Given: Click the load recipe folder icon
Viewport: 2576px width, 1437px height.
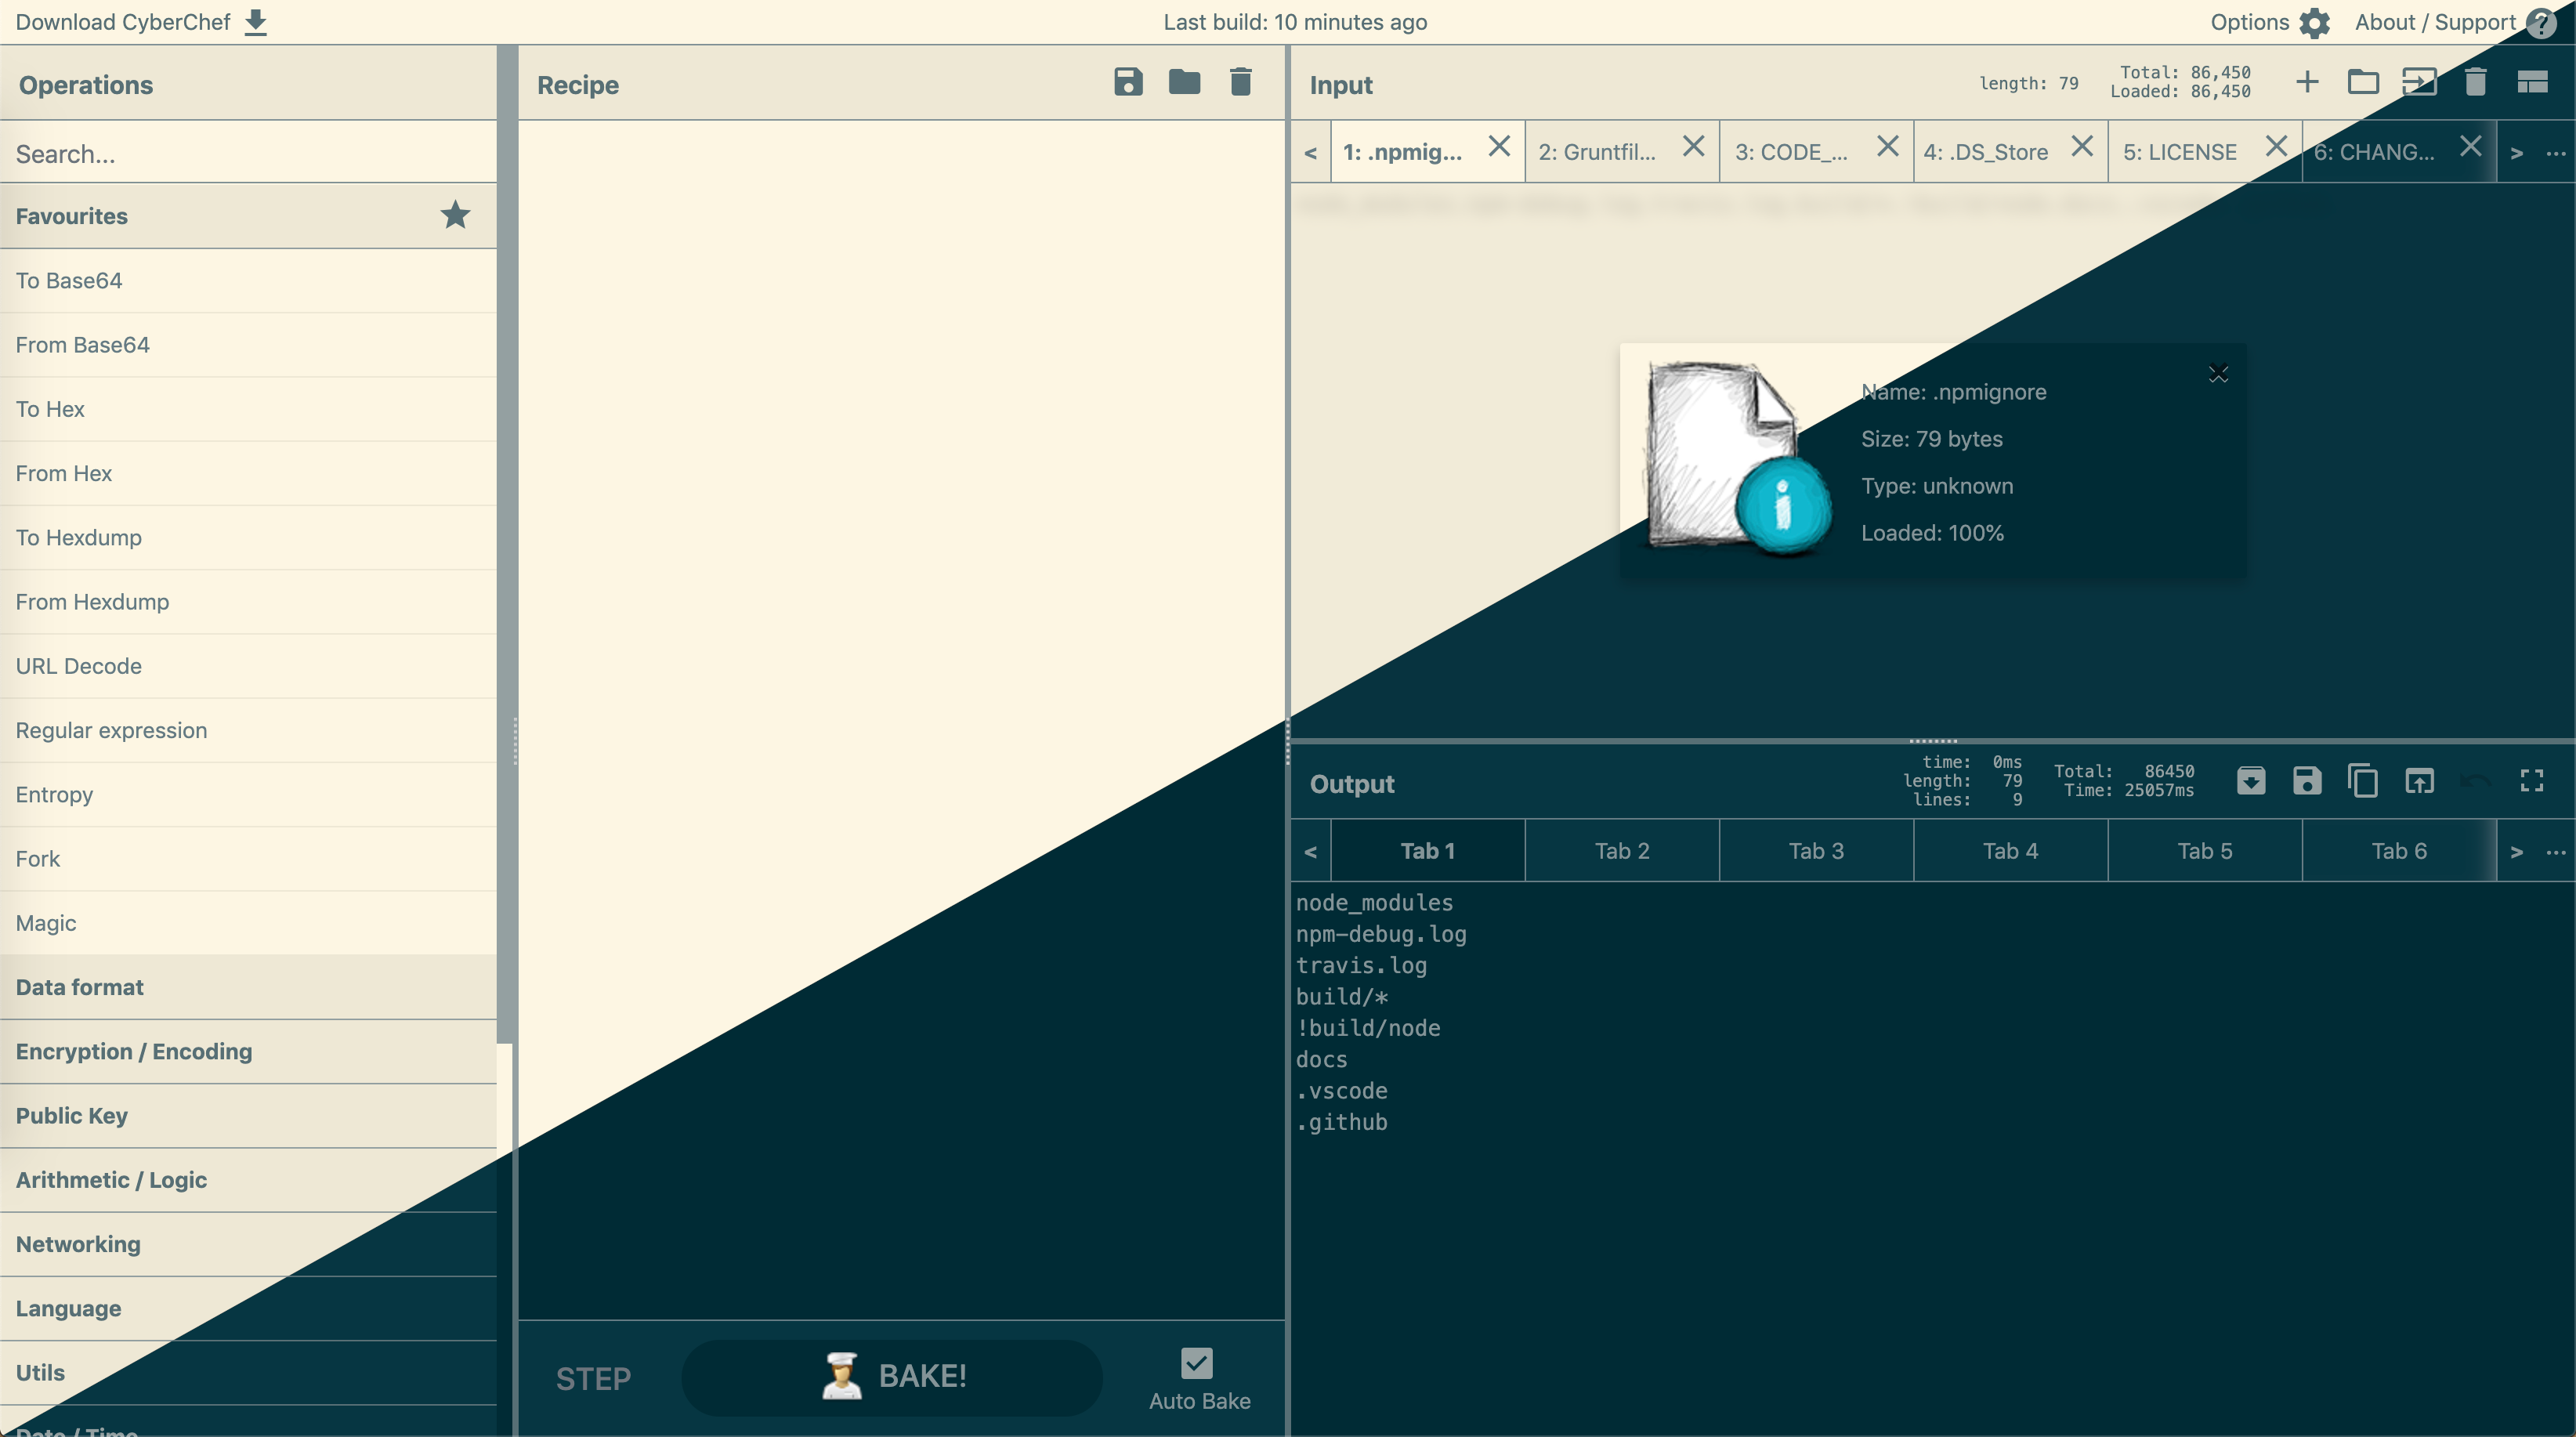Looking at the screenshot, I should [1182, 81].
